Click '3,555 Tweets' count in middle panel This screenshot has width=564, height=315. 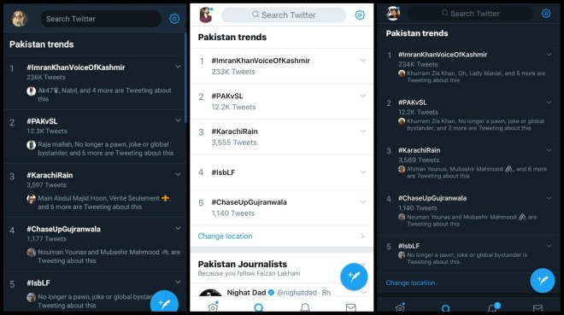point(234,143)
